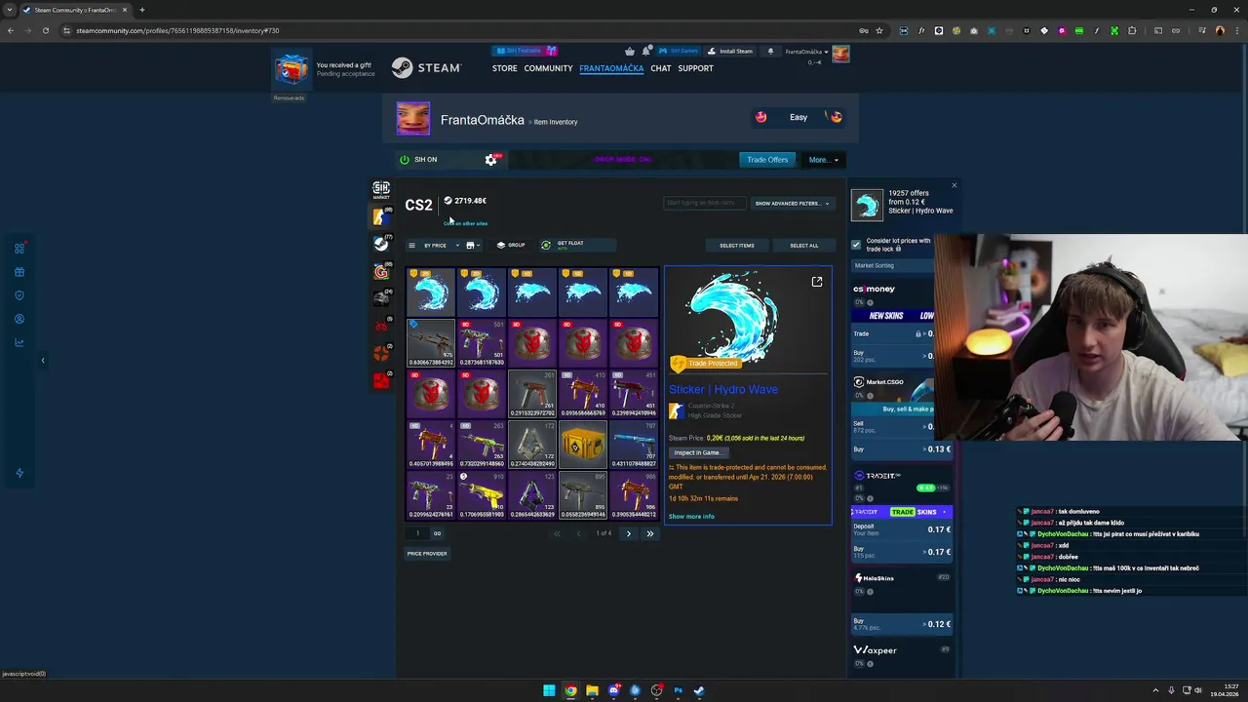Open the SUPPORT menu
The height and width of the screenshot is (702, 1248).
coord(696,68)
